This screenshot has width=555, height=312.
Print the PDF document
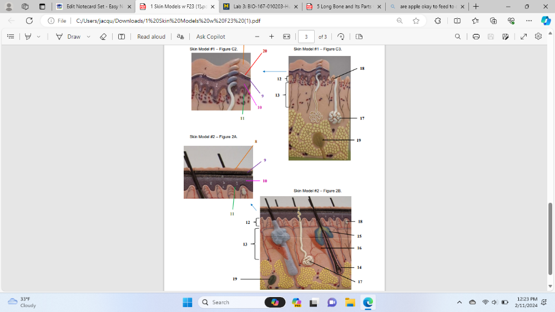click(476, 37)
